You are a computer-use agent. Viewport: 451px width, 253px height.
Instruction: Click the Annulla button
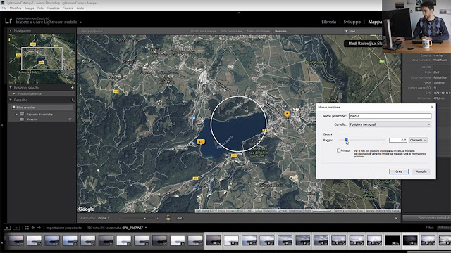(421, 171)
